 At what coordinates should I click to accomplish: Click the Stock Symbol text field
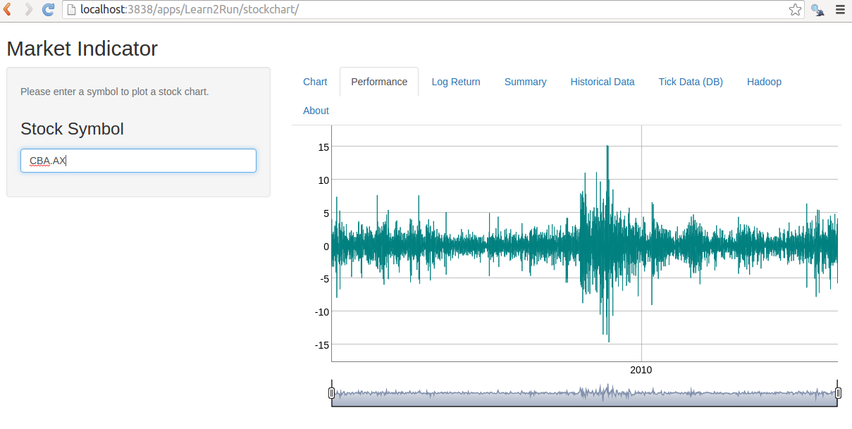point(138,161)
